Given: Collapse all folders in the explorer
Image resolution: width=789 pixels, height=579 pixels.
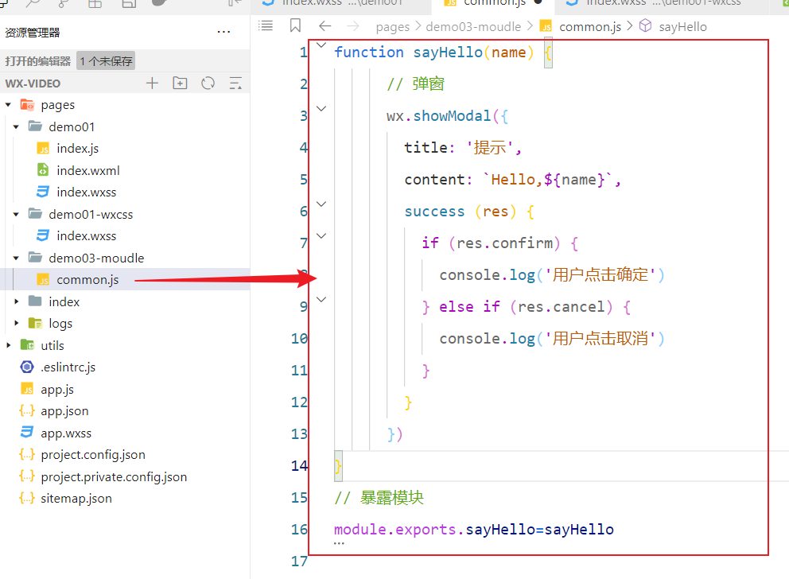Looking at the screenshot, I should [x=235, y=83].
